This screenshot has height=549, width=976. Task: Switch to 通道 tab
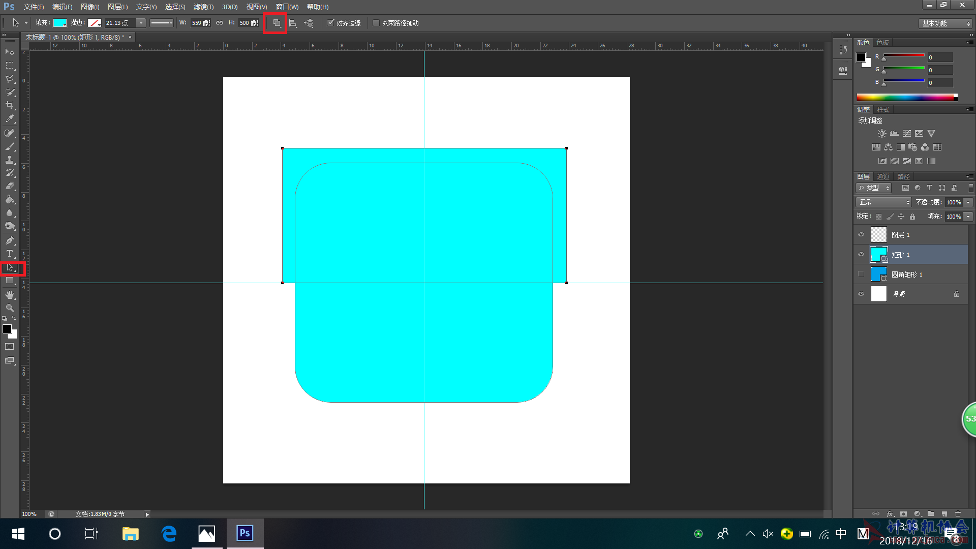pyautogui.click(x=883, y=176)
